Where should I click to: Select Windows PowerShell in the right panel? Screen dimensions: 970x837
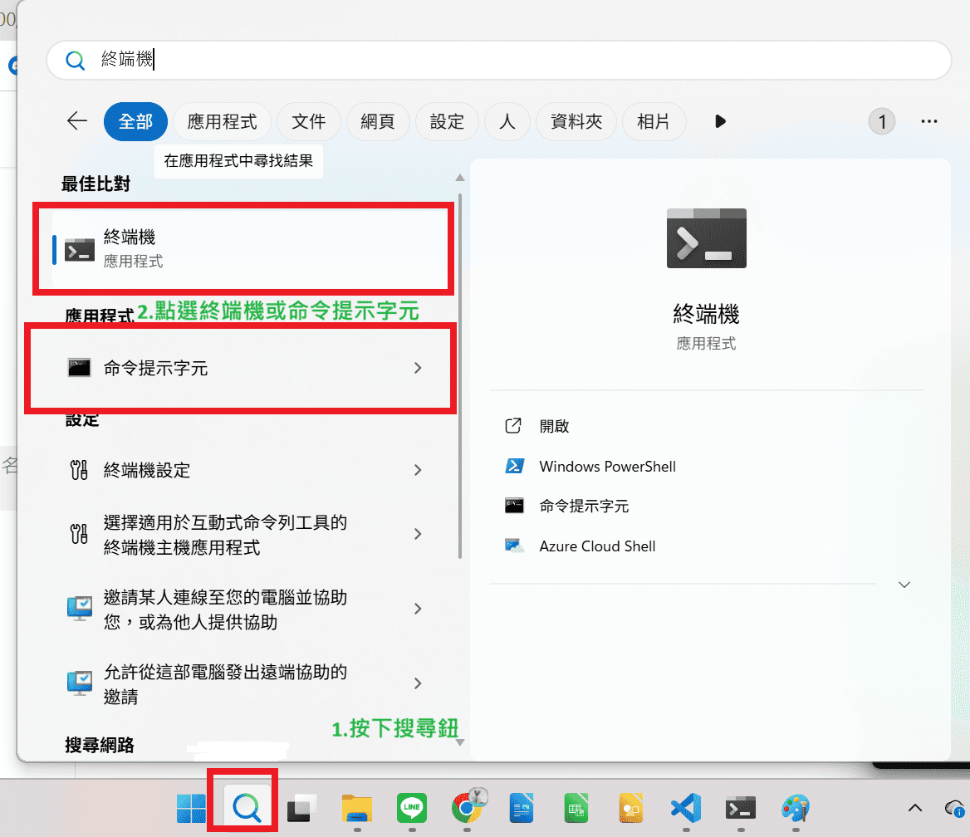click(x=607, y=467)
